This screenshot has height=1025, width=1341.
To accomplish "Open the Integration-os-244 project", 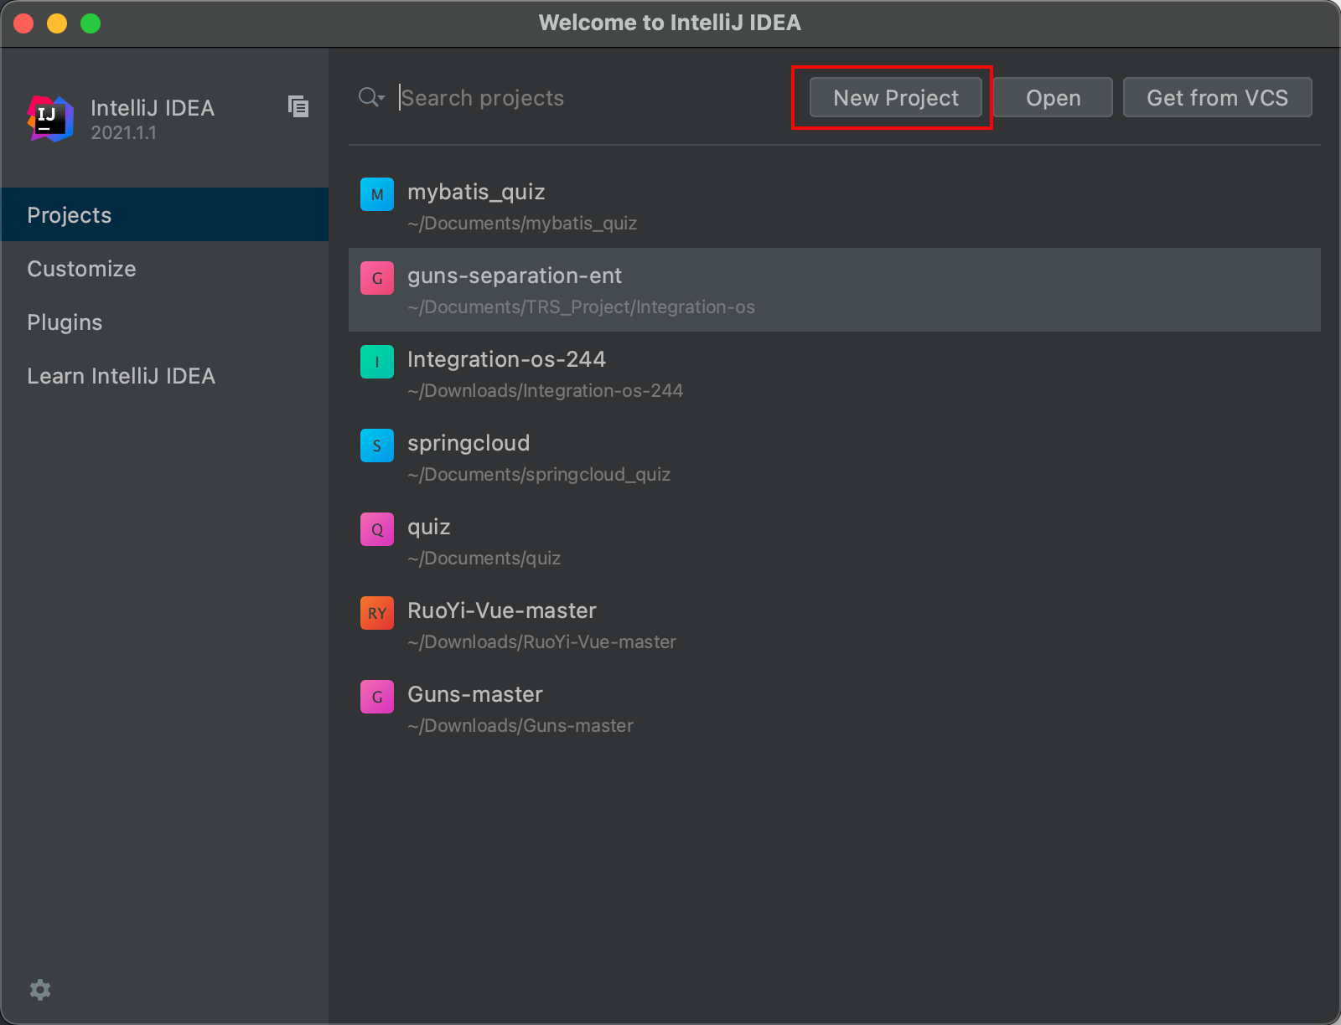I will point(835,373).
